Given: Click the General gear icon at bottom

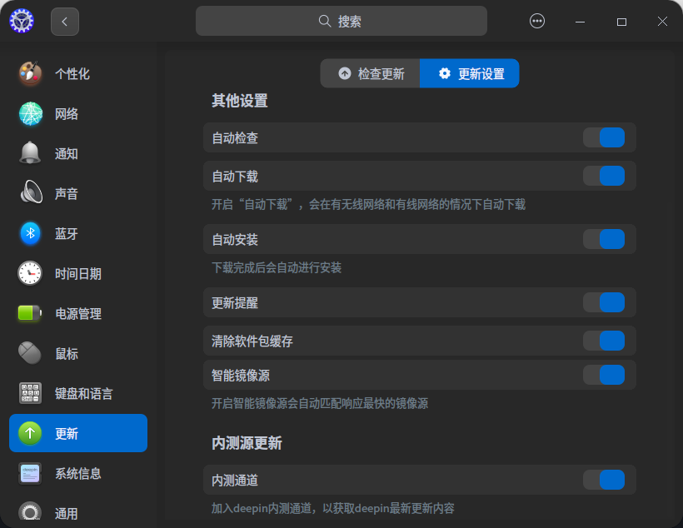Looking at the screenshot, I should 30,512.
